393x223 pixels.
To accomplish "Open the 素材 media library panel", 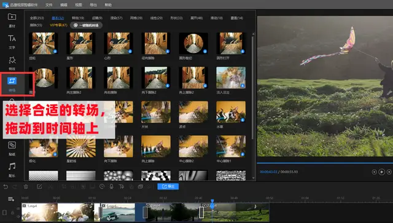I will (12, 20).
